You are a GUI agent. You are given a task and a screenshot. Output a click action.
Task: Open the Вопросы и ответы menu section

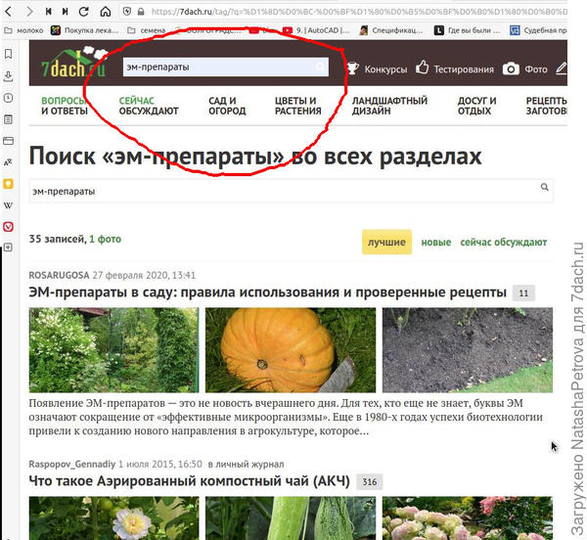65,106
